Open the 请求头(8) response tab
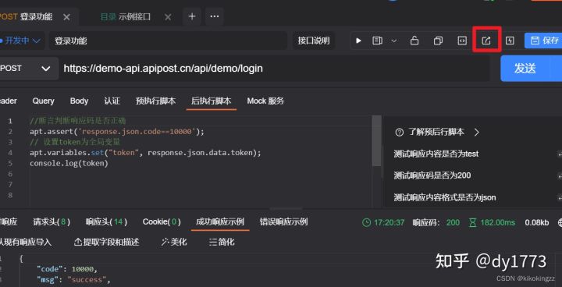Image resolution: width=562 pixels, height=287 pixels. [x=52, y=222]
